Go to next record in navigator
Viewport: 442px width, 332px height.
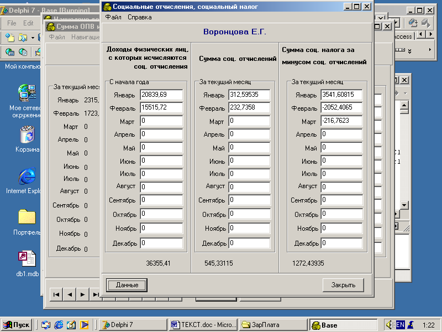[82, 295]
